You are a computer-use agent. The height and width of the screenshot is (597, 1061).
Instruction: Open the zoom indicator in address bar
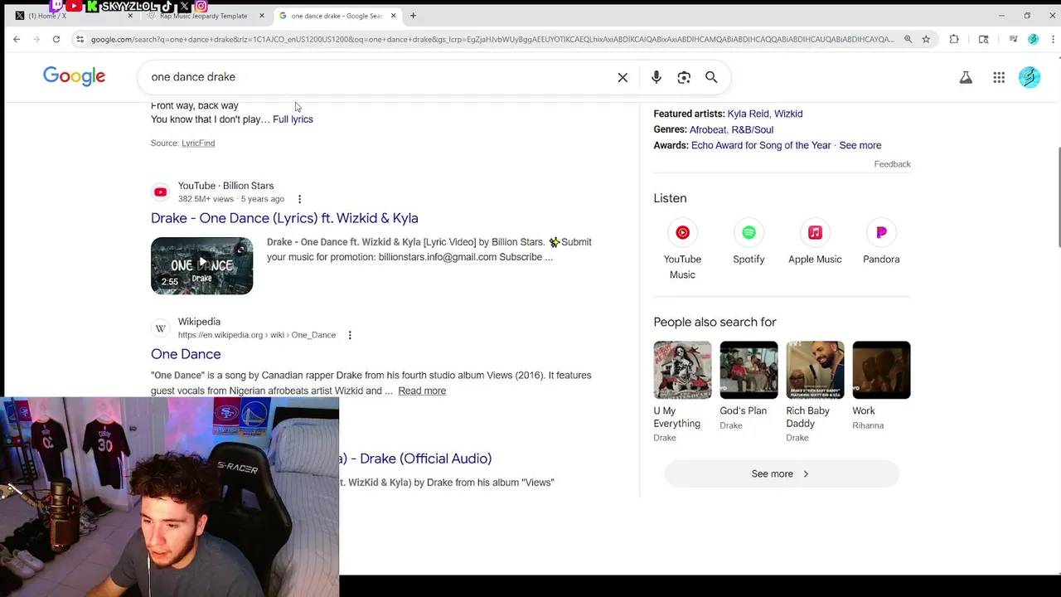pyautogui.click(x=908, y=39)
